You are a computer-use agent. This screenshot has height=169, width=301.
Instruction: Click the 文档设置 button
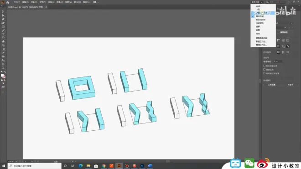tap(272, 85)
